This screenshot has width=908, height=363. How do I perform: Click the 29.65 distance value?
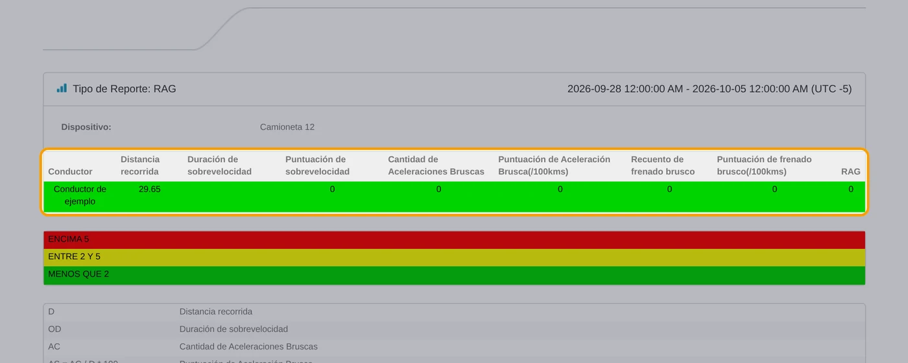tap(150, 189)
